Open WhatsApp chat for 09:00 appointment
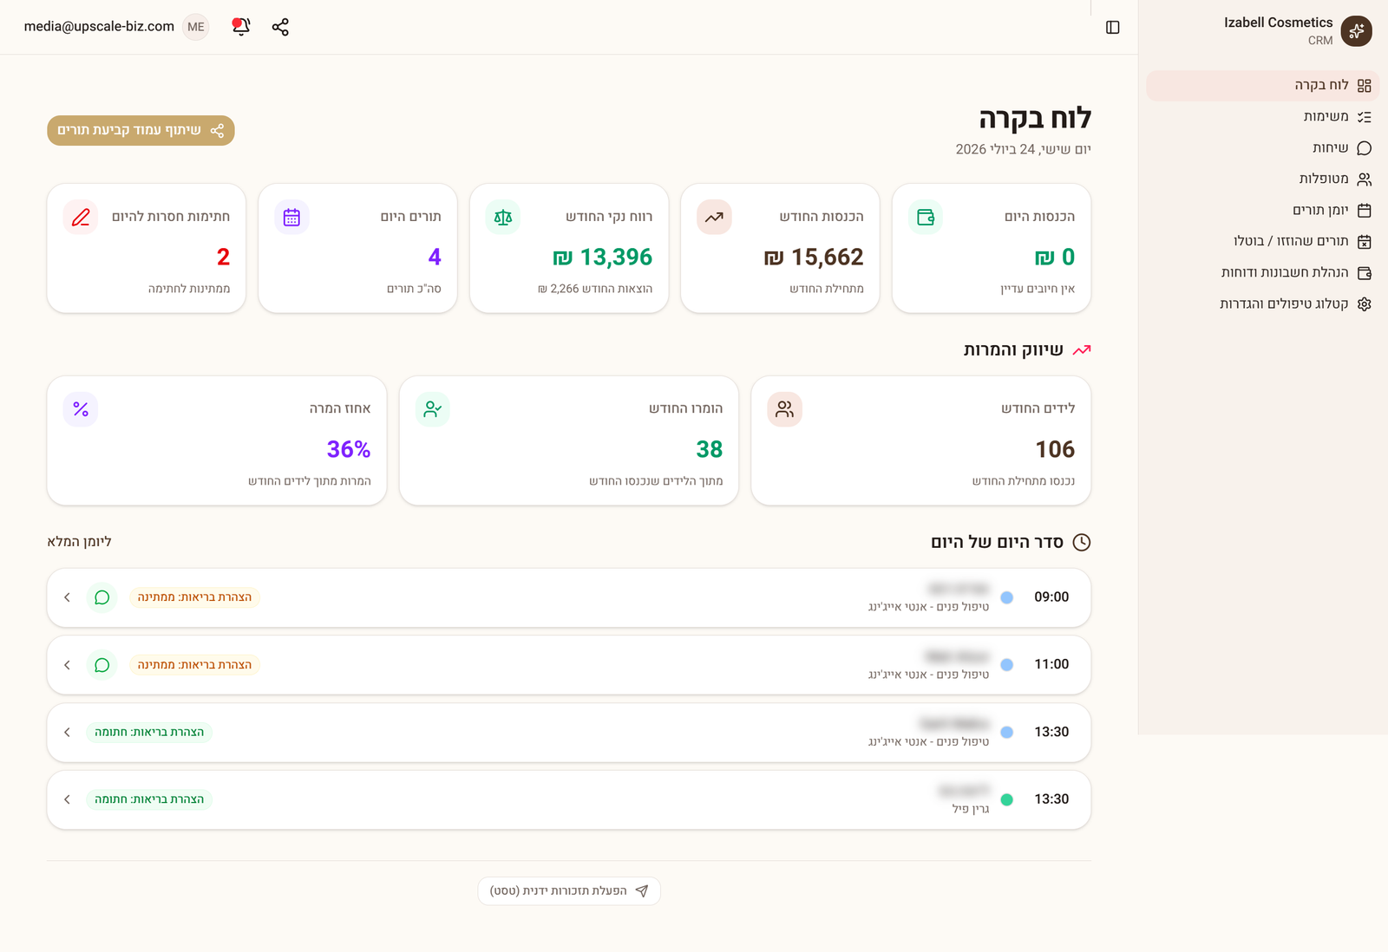 pyautogui.click(x=101, y=597)
